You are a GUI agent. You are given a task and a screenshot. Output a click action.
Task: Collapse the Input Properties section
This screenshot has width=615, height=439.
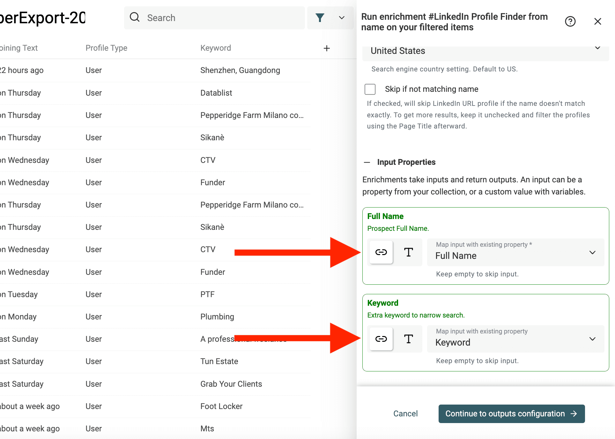click(x=367, y=162)
